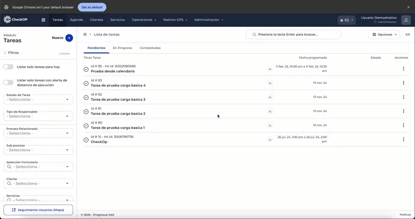Open actions menu for Tarea de prueba carga basica 3

(x=404, y=97)
